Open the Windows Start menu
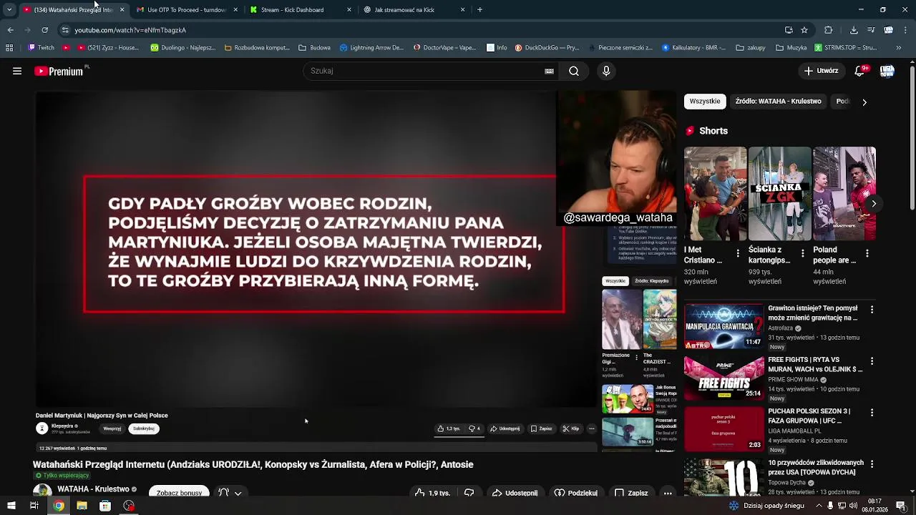This screenshot has height=515, width=916. 11,506
